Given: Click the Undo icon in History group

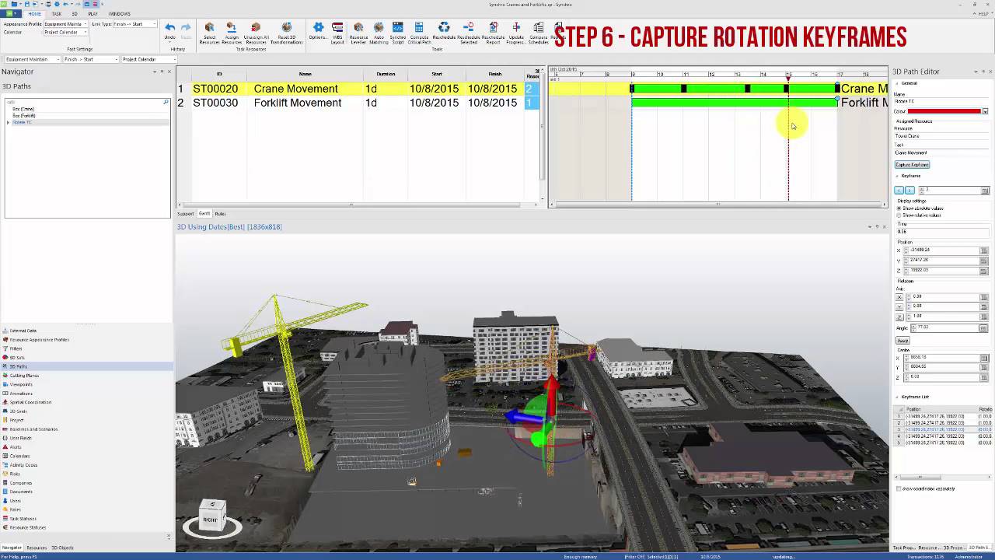Looking at the screenshot, I should 169,28.
